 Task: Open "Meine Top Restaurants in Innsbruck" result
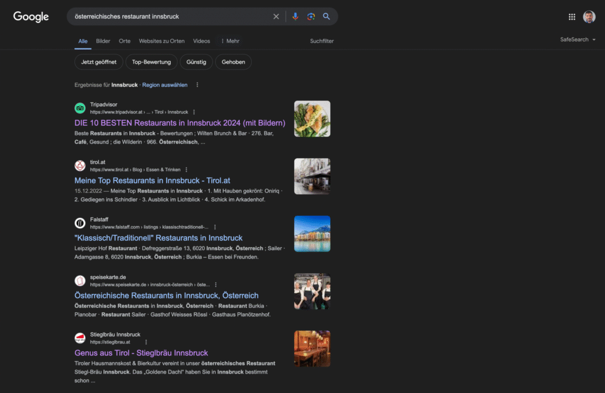[152, 181]
